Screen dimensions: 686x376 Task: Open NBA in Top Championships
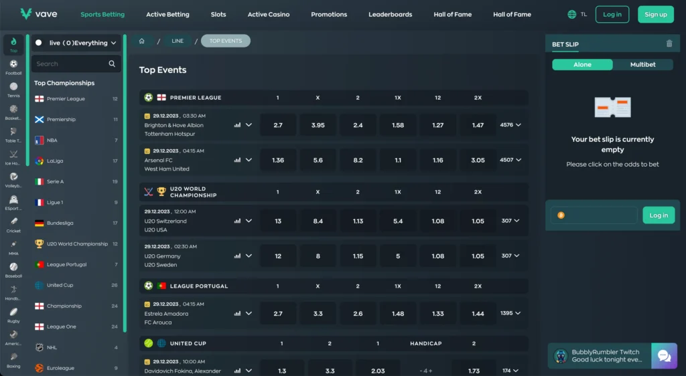76,140
